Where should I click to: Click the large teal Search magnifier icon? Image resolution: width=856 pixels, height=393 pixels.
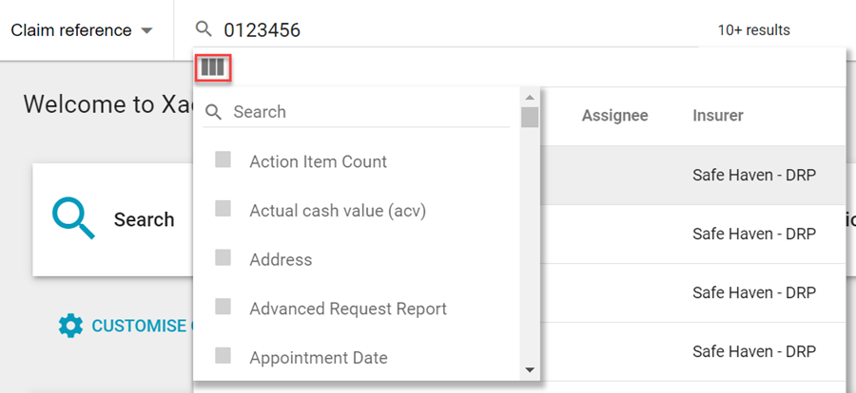click(73, 218)
